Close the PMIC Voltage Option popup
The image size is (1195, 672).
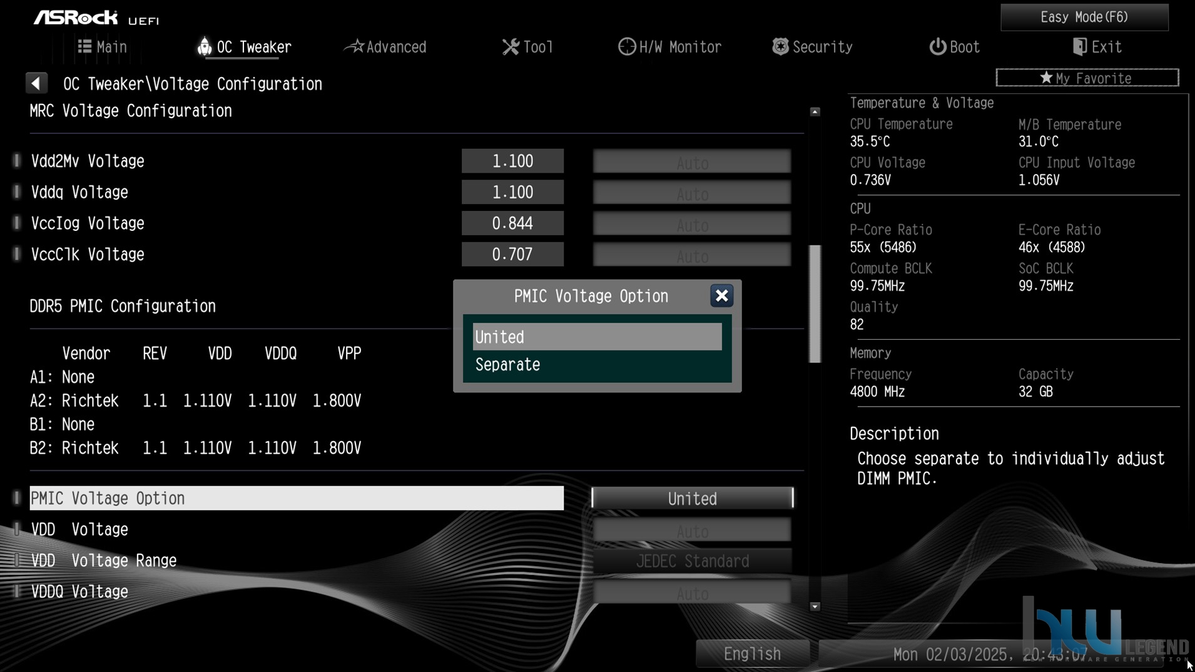(721, 295)
